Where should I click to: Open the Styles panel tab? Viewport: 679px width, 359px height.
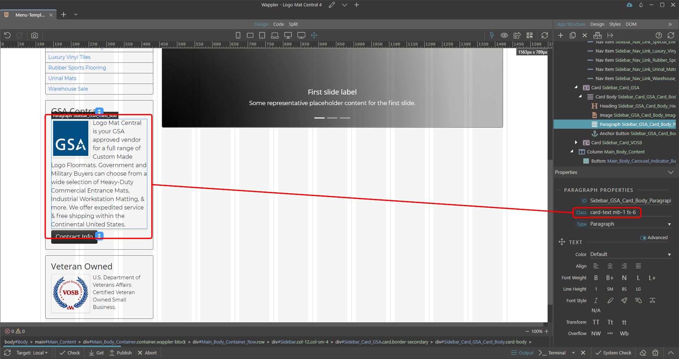click(615, 24)
